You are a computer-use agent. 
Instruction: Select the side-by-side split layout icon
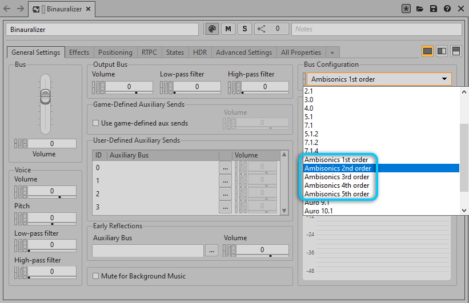click(442, 51)
